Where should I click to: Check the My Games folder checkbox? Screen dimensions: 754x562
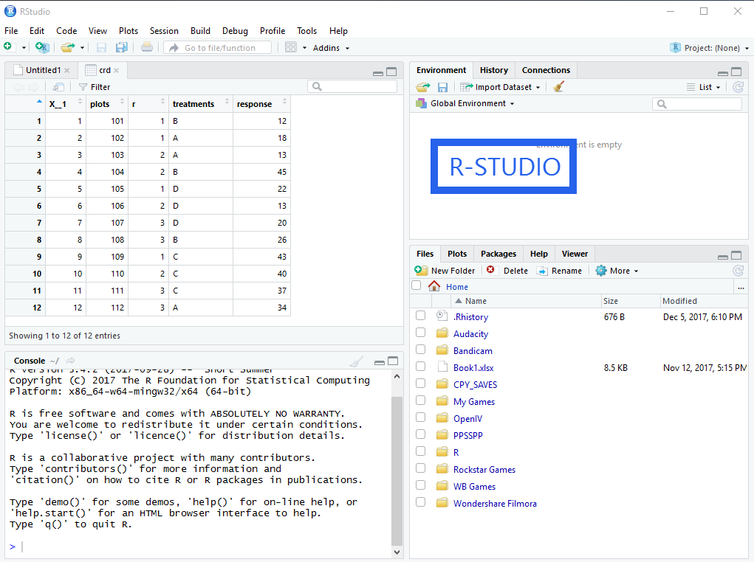pyautogui.click(x=421, y=400)
